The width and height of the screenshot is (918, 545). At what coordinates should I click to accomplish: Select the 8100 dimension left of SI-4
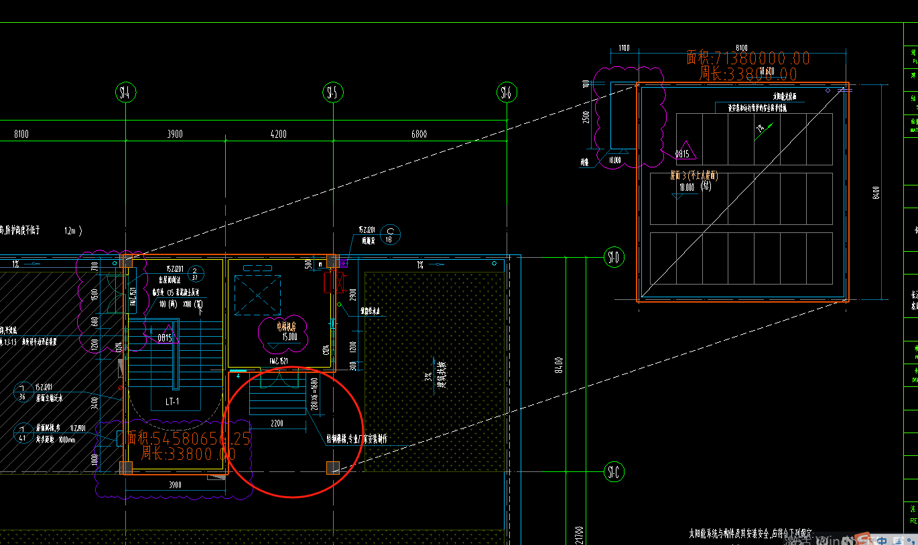(x=21, y=134)
